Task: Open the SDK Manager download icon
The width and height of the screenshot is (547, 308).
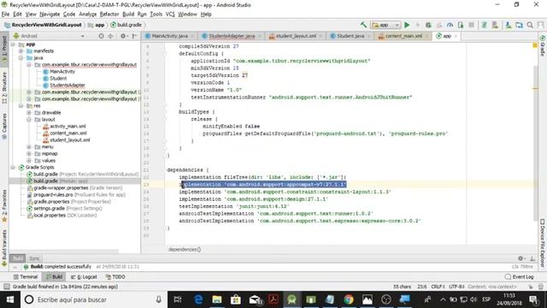Action: 509,25
